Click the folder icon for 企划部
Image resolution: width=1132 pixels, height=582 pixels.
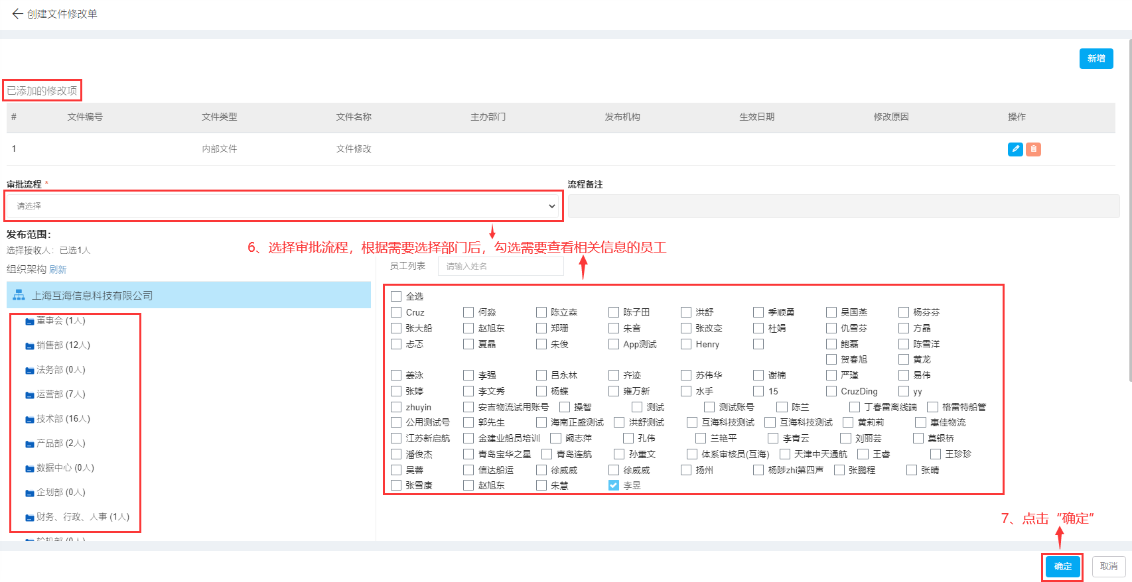tap(30, 493)
